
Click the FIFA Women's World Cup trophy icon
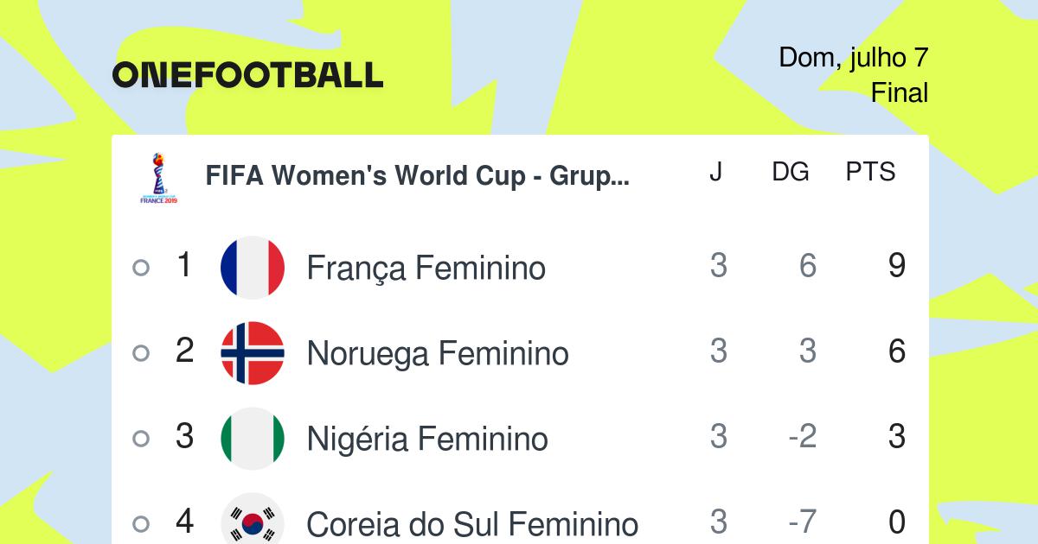click(x=158, y=179)
